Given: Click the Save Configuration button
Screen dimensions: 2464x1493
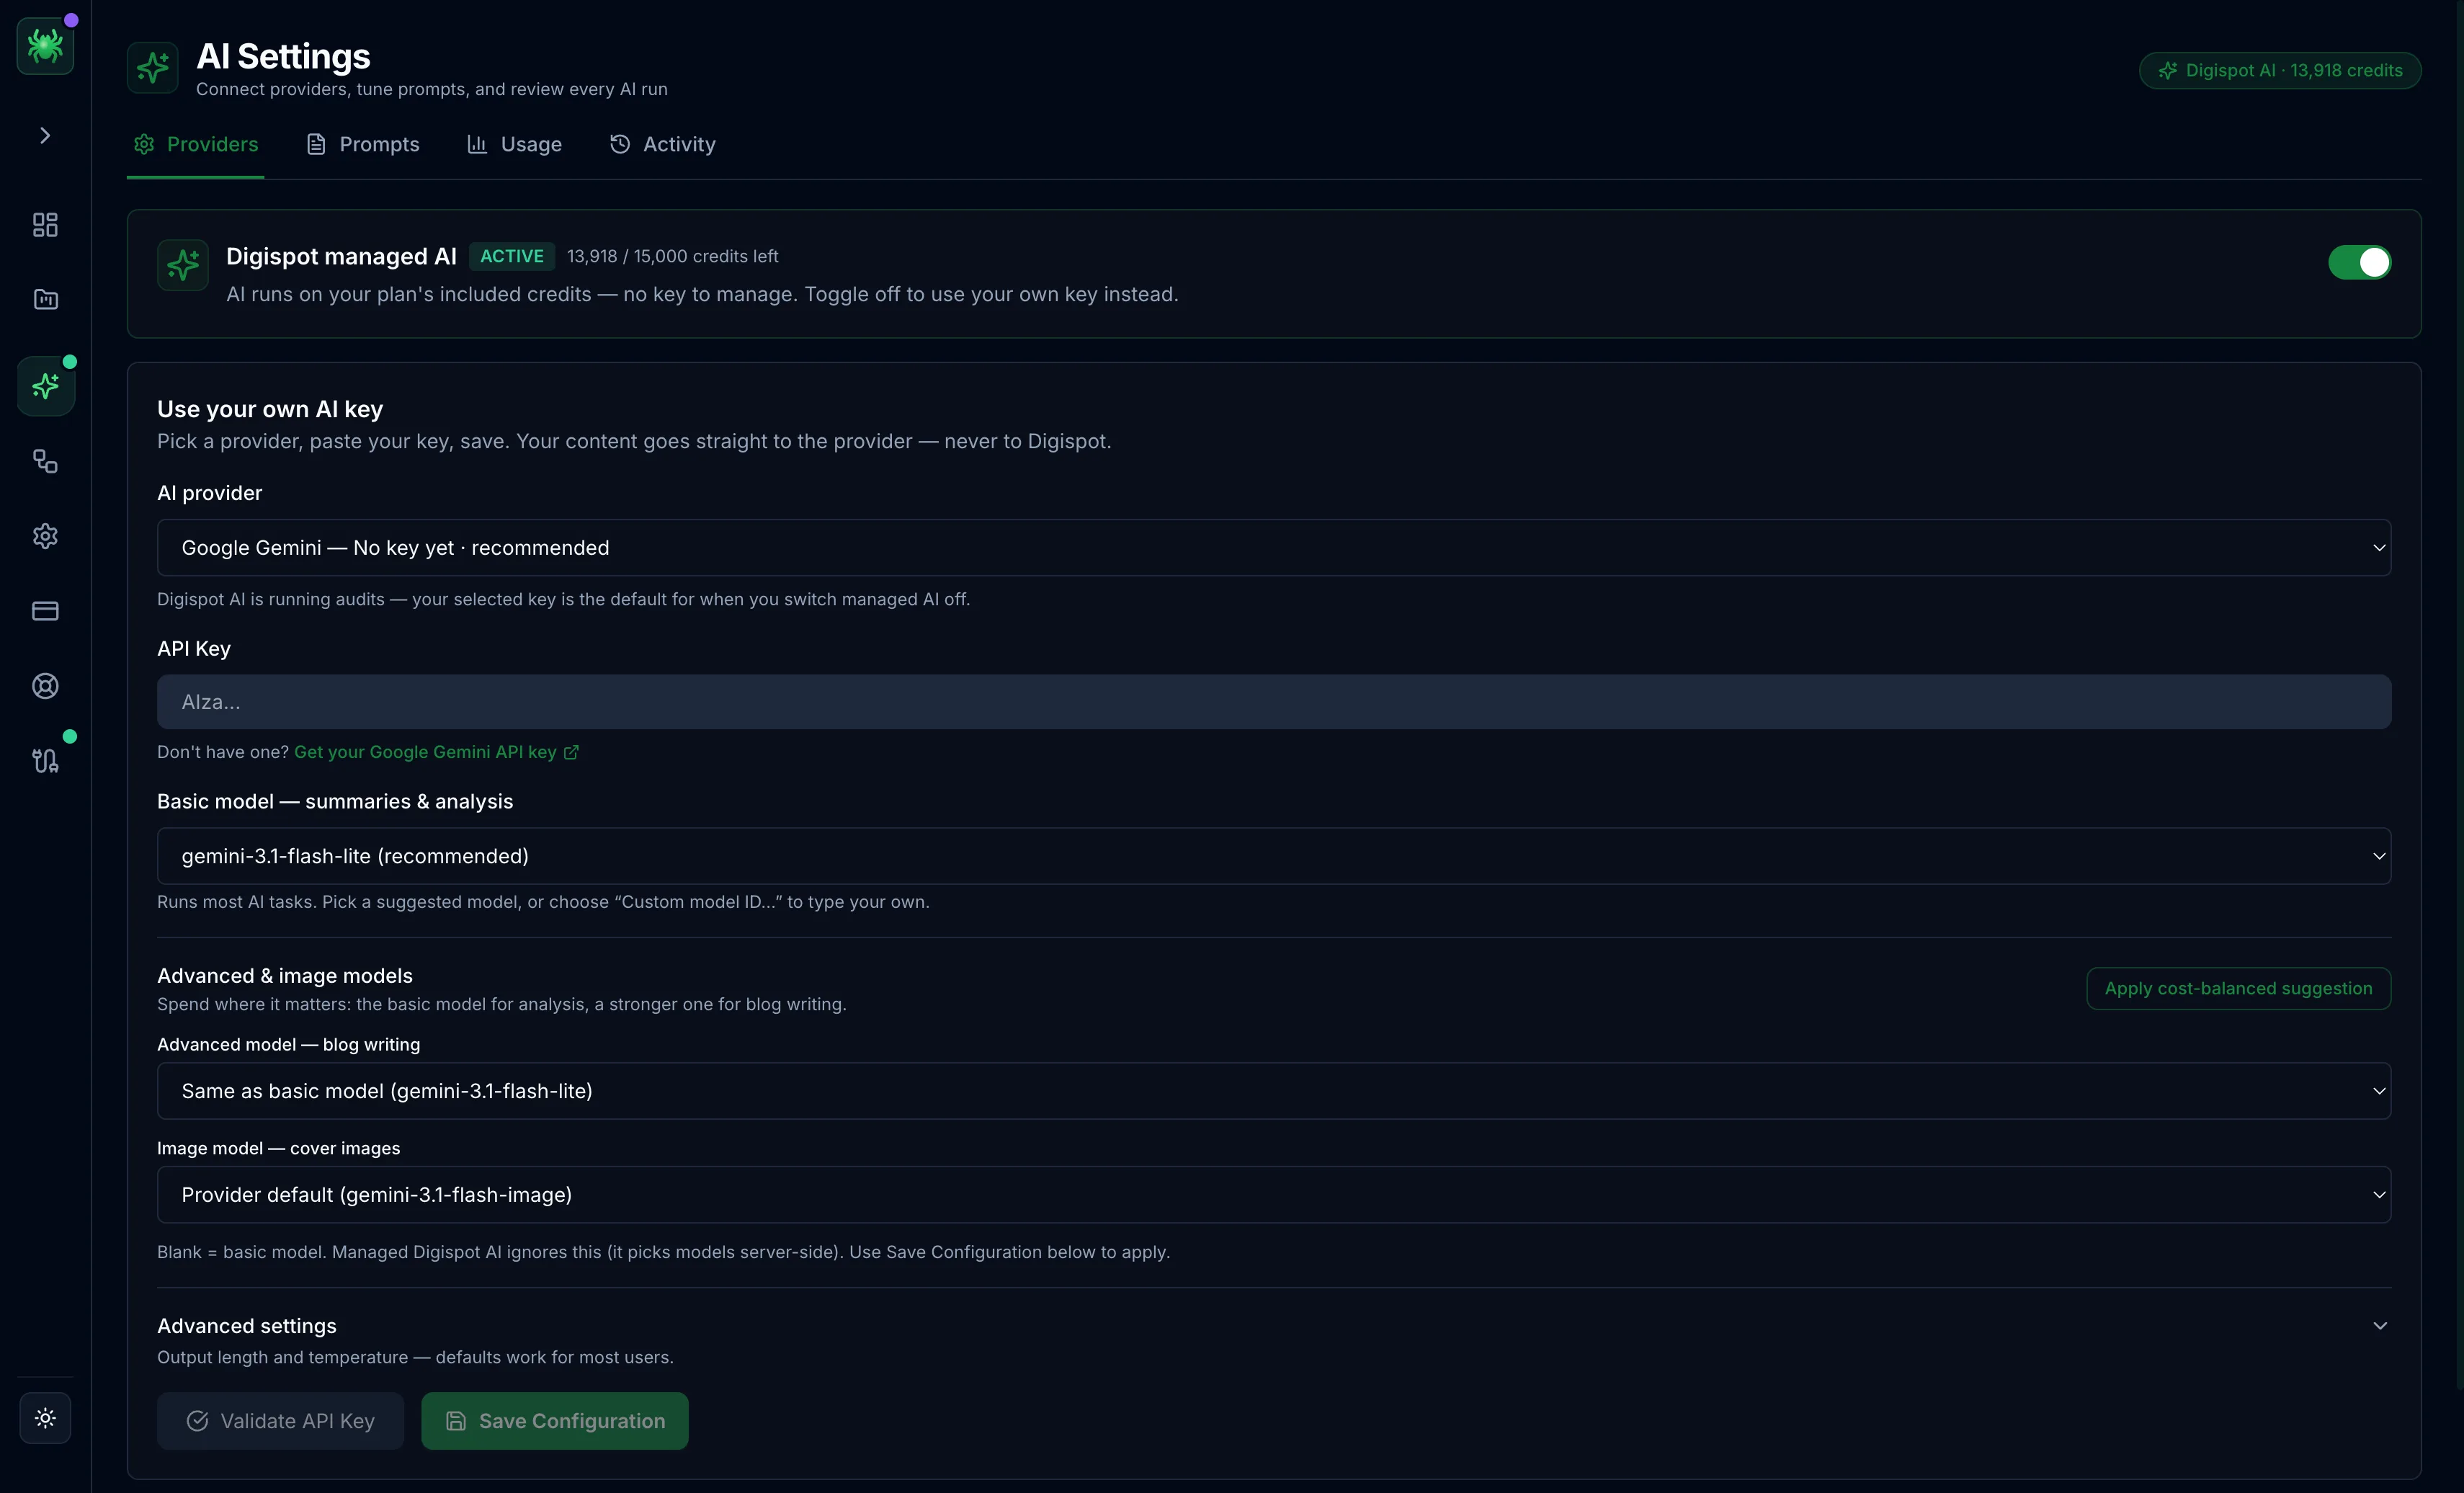Looking at the screenshot, I should pyautogui.click(x=555, y=1421).
